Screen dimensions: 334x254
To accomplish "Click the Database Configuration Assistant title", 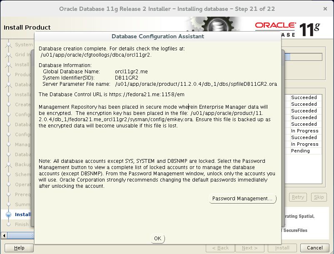I will (x=157, y=36).
